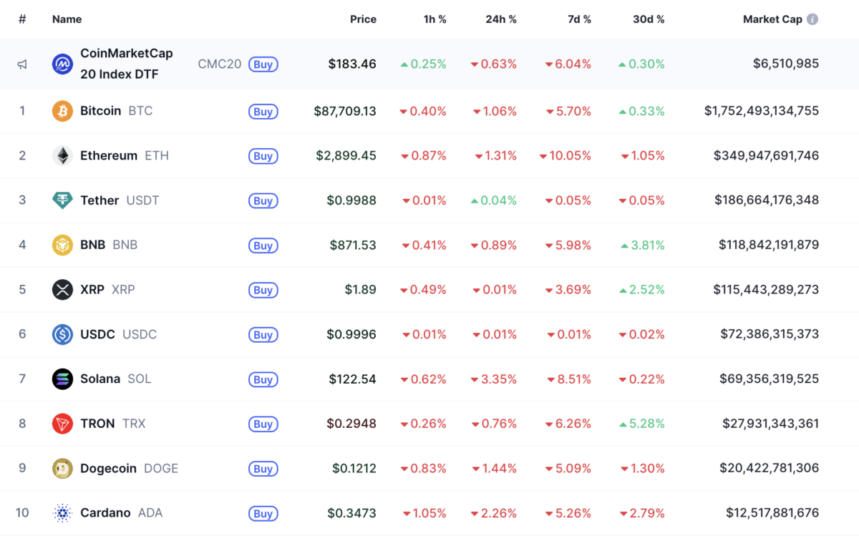Click the XRP logo icon
Viewport: 859px width, 536px height.
[62, 290]
